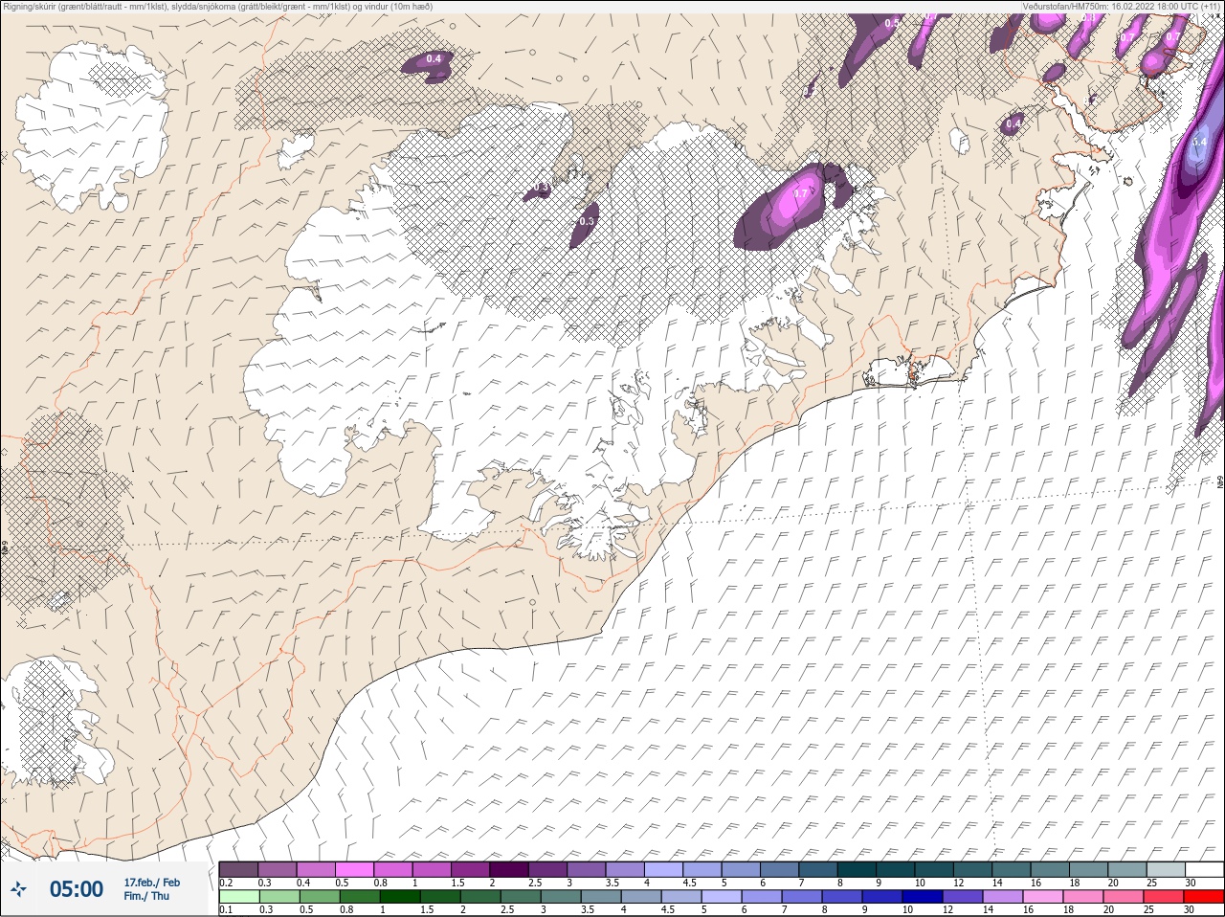Screen dimensions: 1225x917
Task: Click the '17.feb./ Feb' date text
Action: 151,882
